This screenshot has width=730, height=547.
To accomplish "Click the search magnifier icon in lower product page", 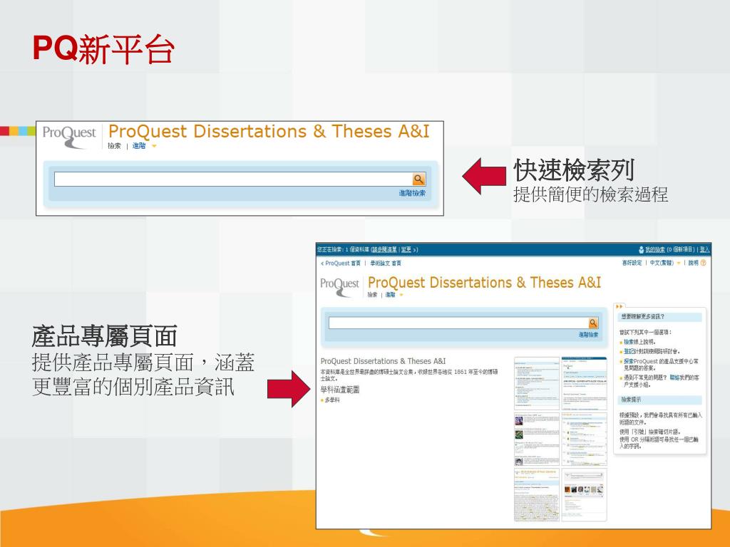I will 593,323.
